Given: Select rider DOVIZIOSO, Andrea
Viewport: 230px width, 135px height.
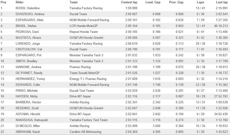Looking at the screenshot, I should [x=30, y=14].
